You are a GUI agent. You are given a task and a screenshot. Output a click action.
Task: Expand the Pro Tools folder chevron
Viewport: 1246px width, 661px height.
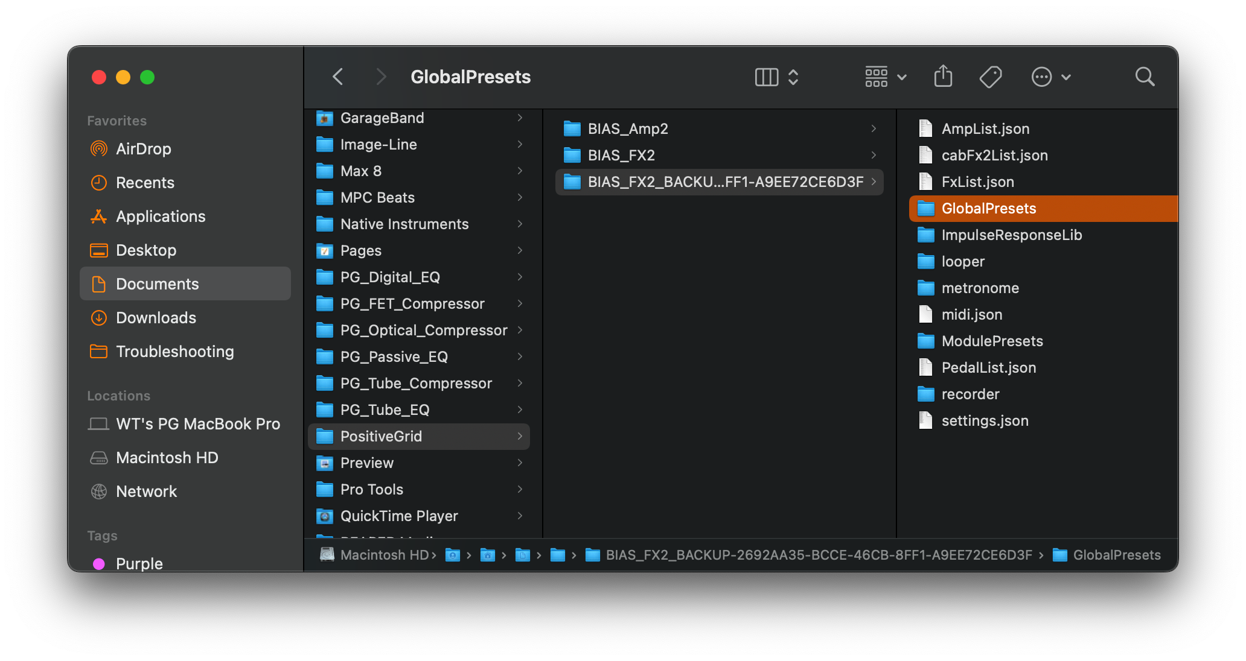tap(520, 489)
